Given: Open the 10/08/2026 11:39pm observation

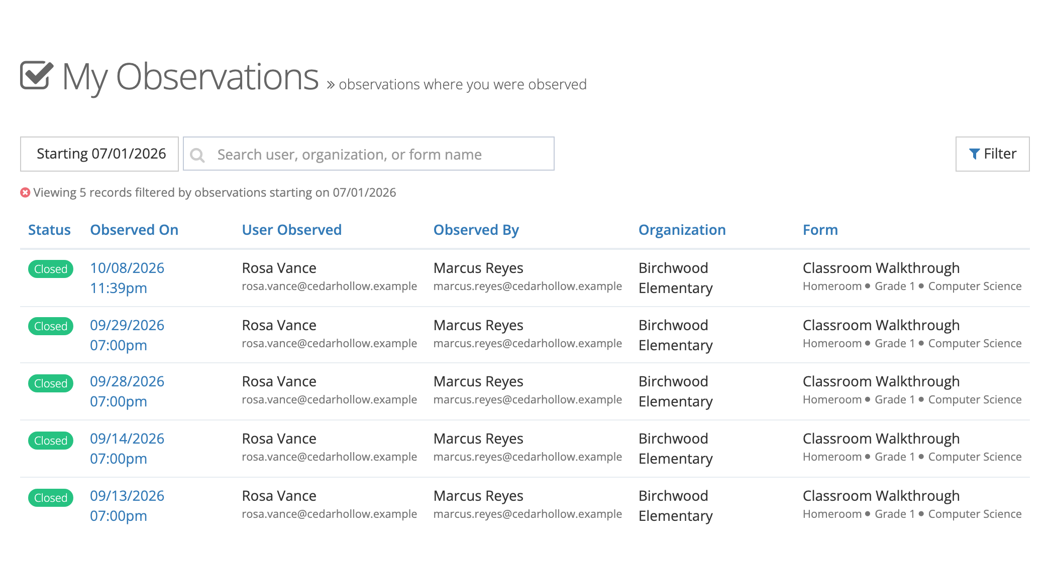Looking at the screenshot, I should (127, 278).
